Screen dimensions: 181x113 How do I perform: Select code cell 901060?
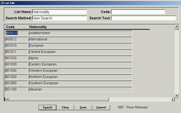point(16,83)
